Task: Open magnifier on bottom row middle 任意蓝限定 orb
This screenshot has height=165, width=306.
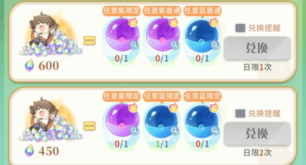Action: 175,130
